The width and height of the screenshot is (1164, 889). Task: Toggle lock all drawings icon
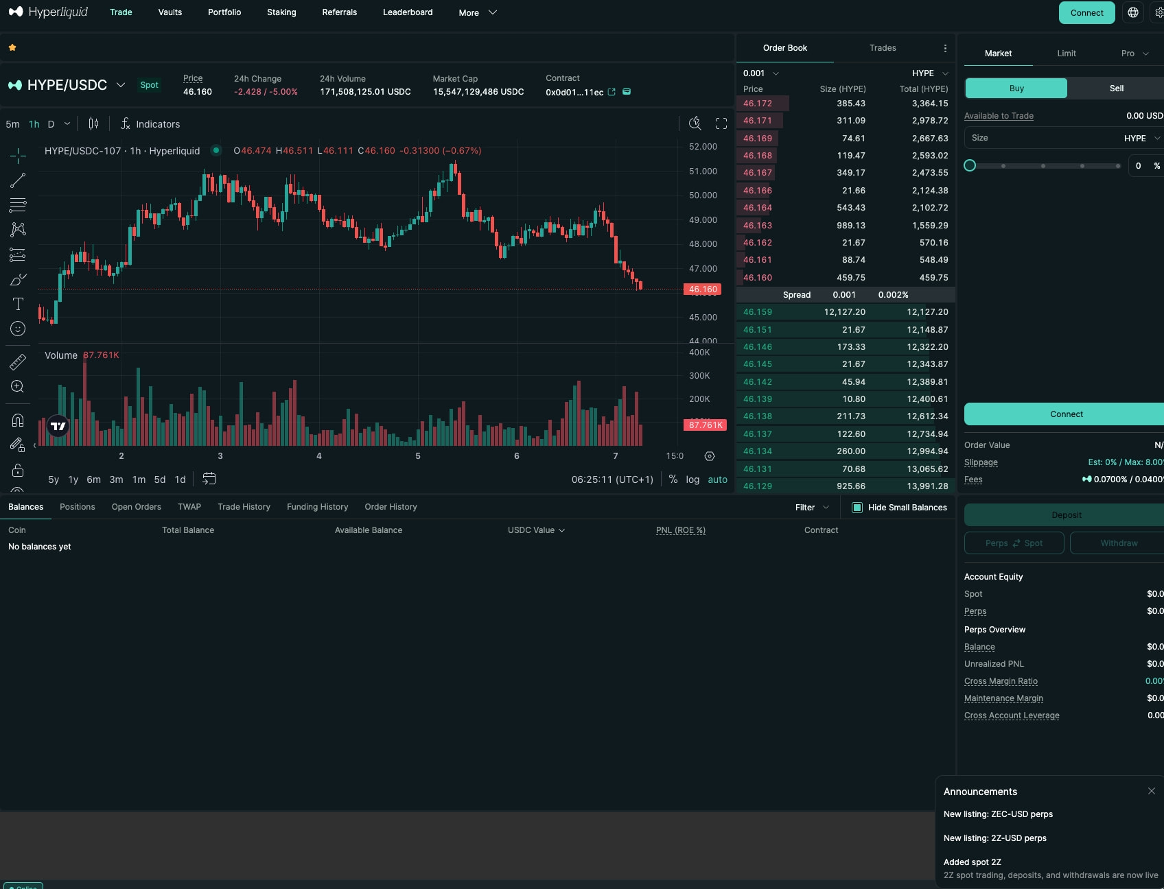18,470
